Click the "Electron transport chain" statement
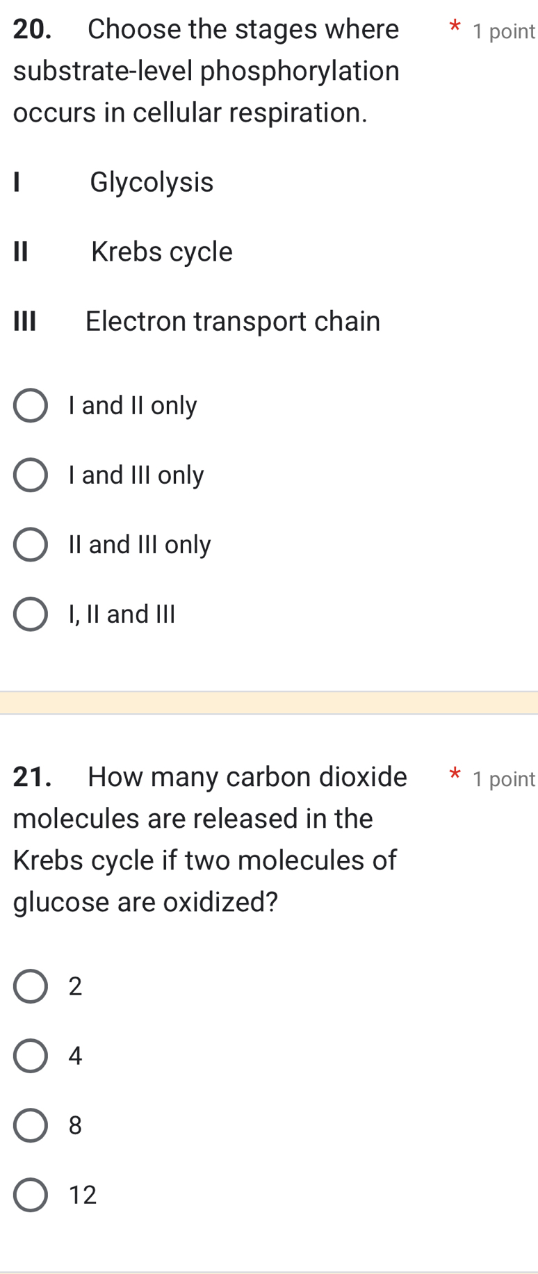538x1274 pixels. (x=232, y=320)
